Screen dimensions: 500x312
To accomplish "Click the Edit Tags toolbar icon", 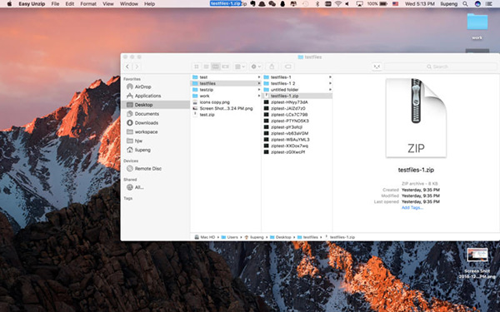I will pyautogui.click(x=288, y=67).
